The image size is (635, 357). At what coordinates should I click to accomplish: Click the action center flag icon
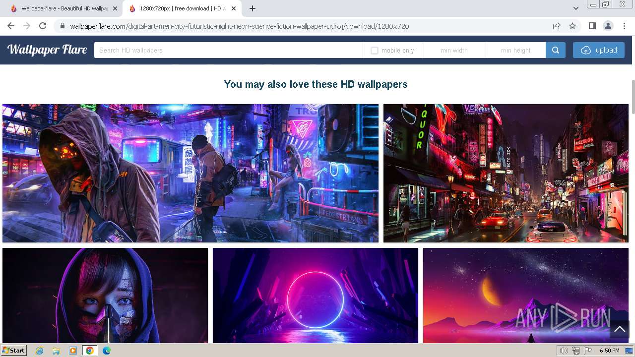(588, 351)
